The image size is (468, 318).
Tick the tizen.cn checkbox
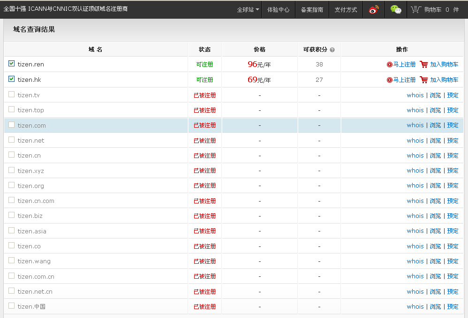point(11,155)
